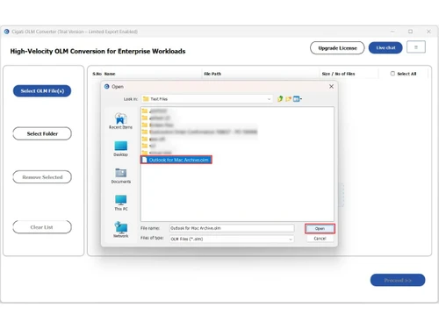The height and width of the screenshot is (329, 439).
Task: Click the File name input field
Action: click(232, 228)
